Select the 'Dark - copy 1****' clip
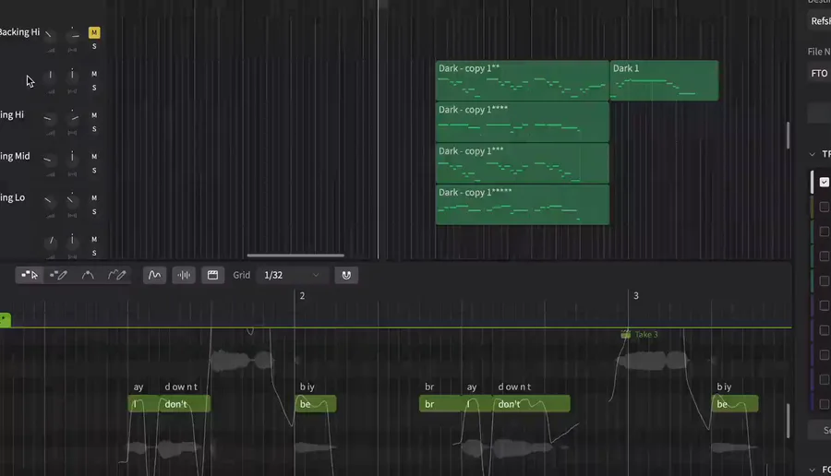This screenshot has height=476, width=831. point(522,123)
